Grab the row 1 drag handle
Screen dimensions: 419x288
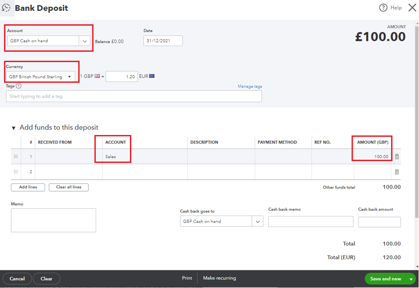click(16, 157)
